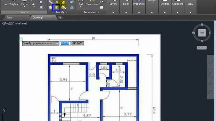Expand the Block panel
Viewport: 216px width, 121px height.
[126, 12]
